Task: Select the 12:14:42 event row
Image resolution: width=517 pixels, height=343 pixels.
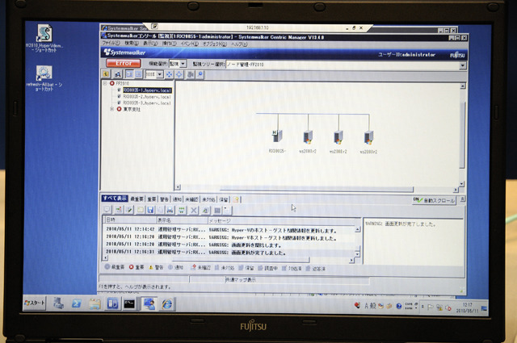Action: [229, 230]
